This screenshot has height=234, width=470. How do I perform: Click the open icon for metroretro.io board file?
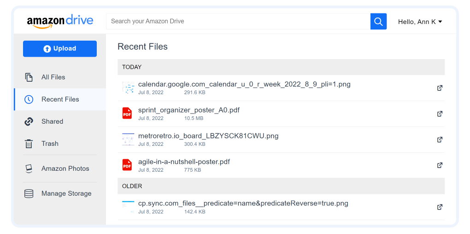[x=440, y=140]
